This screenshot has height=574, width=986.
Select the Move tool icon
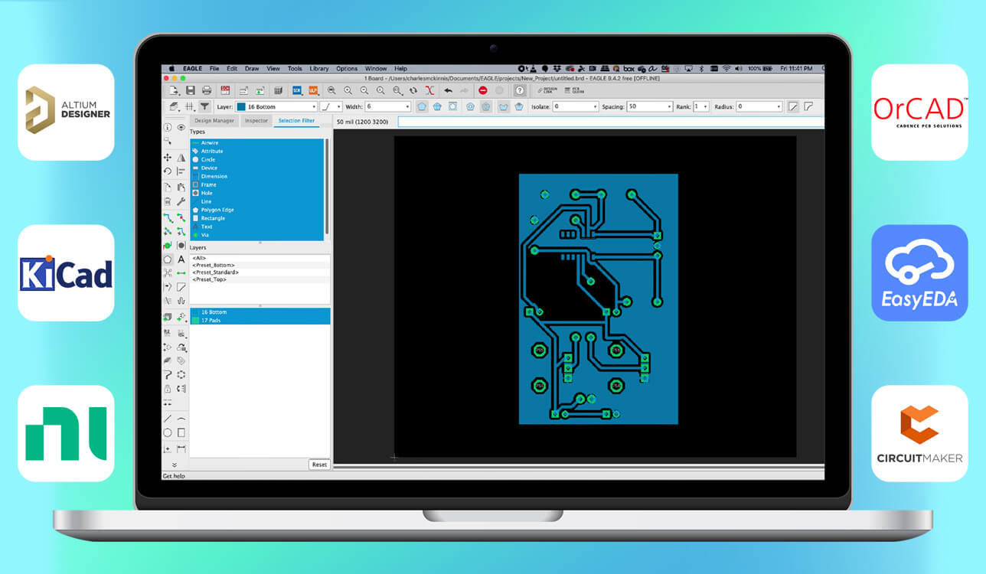click(x=168, y=157)
